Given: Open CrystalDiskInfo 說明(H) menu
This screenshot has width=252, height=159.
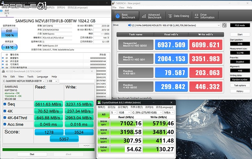Looking at the screenshot, I should coord(61,7).
